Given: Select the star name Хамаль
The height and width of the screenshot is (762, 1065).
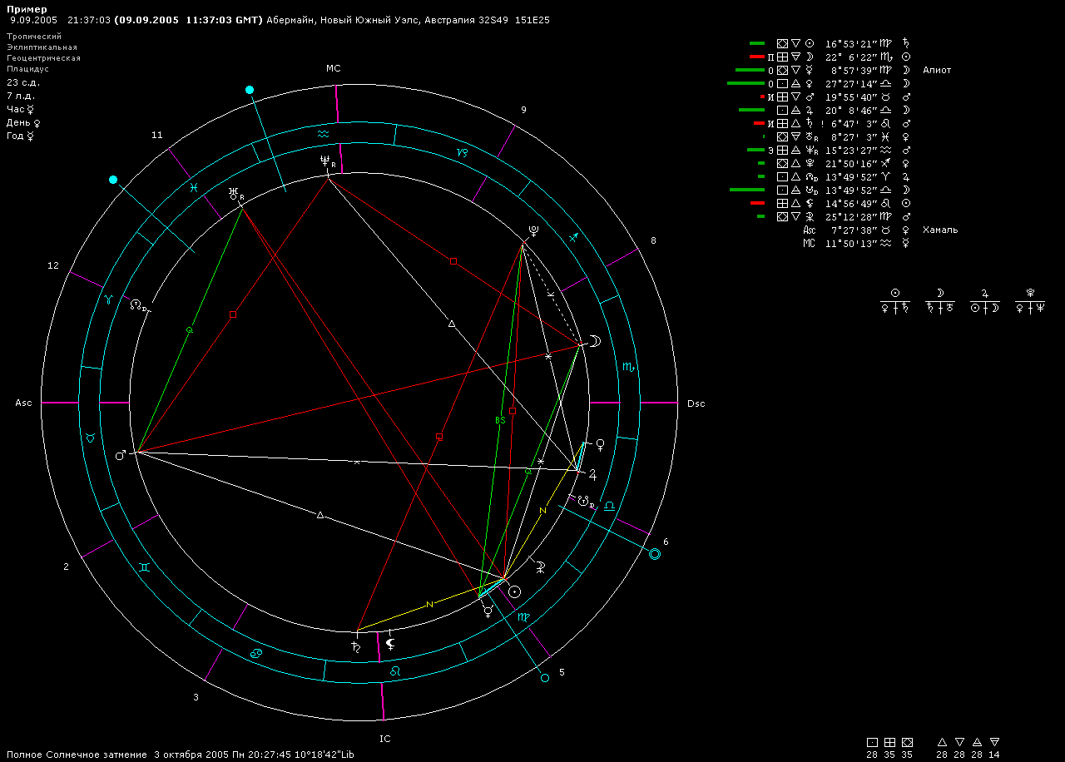Looking at the screenshot, I should click(940, 230).
